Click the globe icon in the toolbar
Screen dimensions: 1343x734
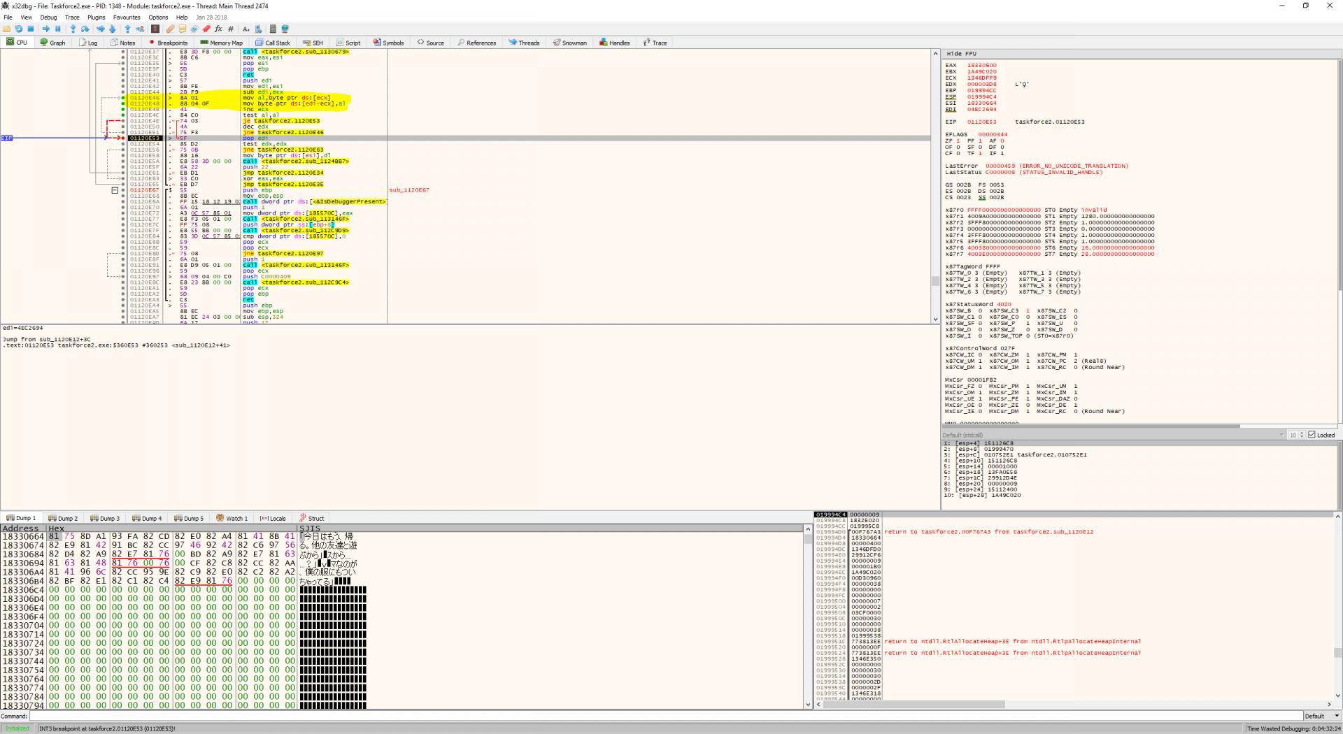tap(285, 29)
